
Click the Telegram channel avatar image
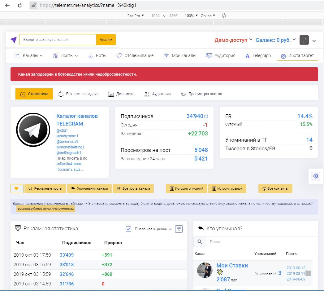pyautogui.click(x=33, y=130)
